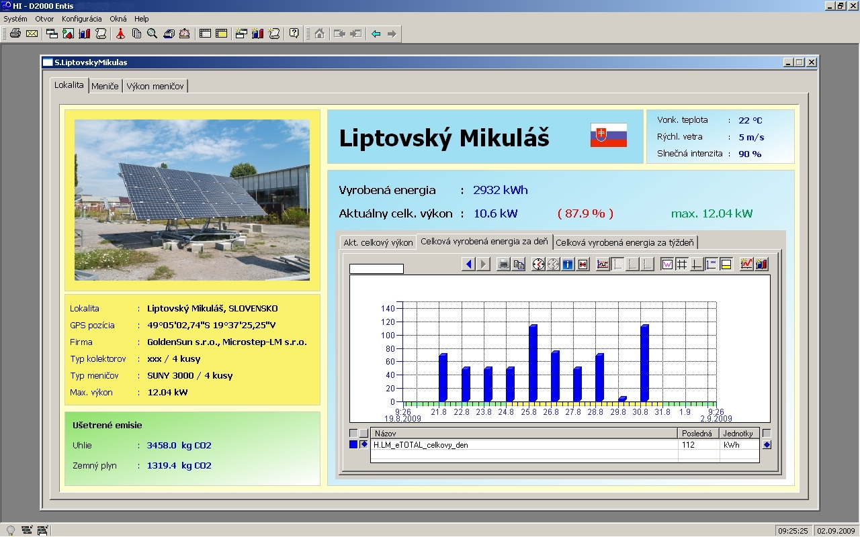Click the envelope mail icon in toolbar

pos(32,34)
